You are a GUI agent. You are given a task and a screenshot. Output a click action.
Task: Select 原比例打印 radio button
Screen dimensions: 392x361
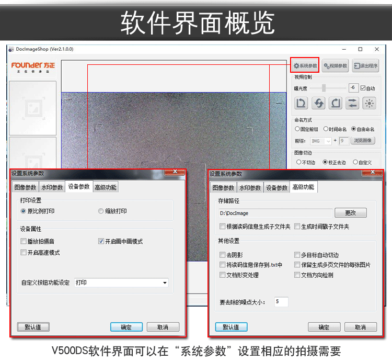click(23, 211)
